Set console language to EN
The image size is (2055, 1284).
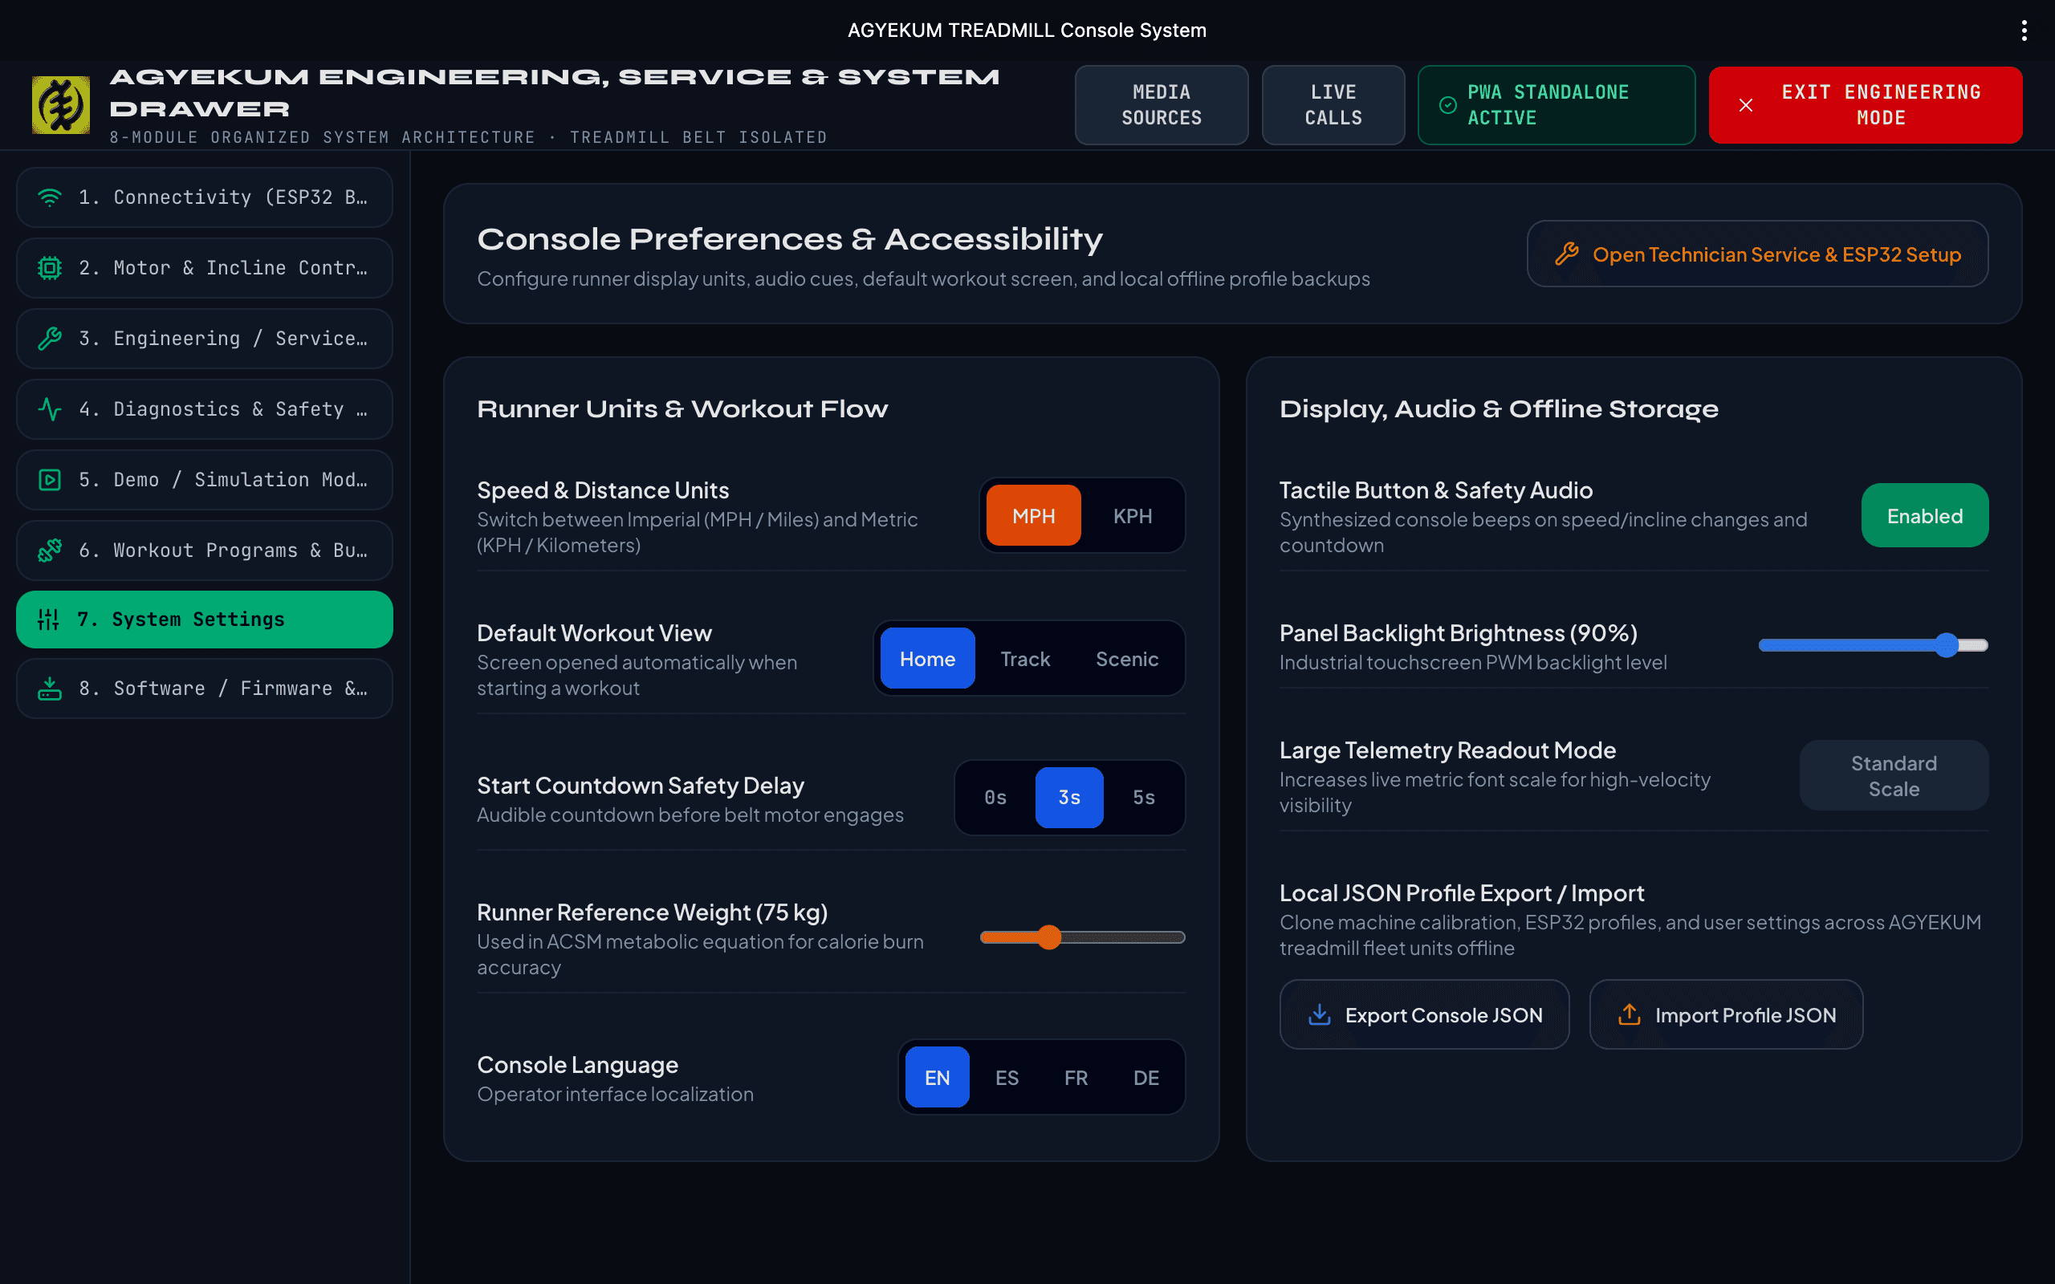pyautogui.click(x=938, y=1077)
